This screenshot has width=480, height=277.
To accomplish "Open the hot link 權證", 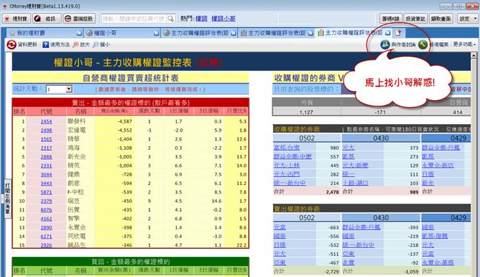I will [202, 19].
